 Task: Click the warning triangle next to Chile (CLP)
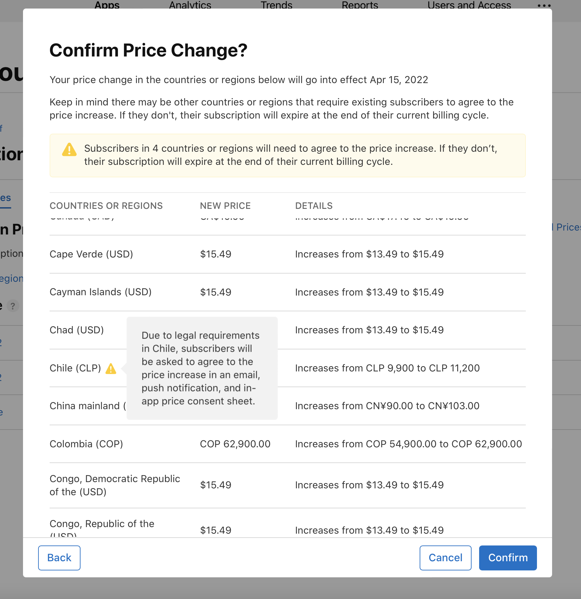coord(111,369)
